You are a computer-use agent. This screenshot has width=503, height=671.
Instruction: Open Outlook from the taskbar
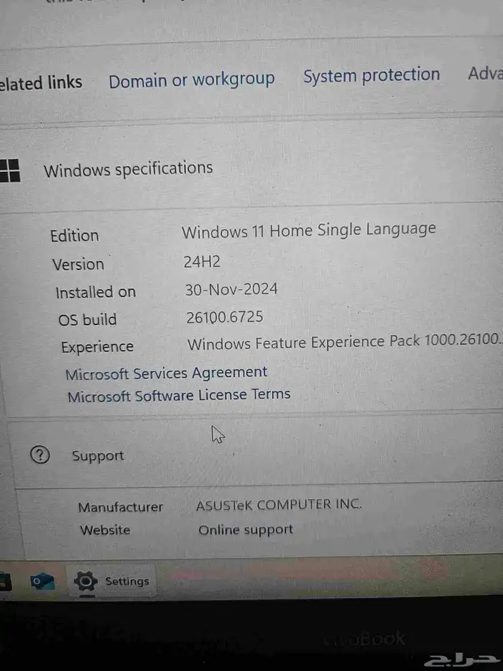[42, 581]
